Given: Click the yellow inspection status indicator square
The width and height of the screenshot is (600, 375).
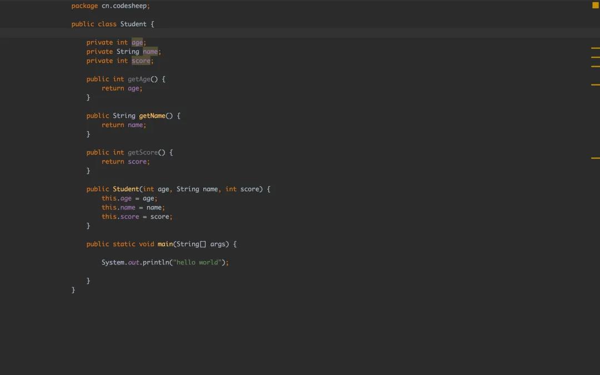Looking at the screenshot, I should pyautogui.click(x=595, y=5).
